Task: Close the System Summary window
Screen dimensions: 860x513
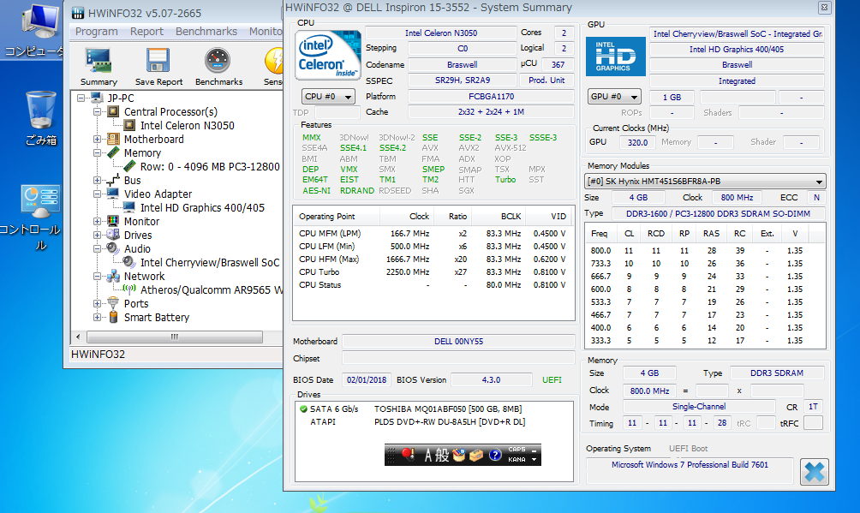Action: [x=824, y=8]
